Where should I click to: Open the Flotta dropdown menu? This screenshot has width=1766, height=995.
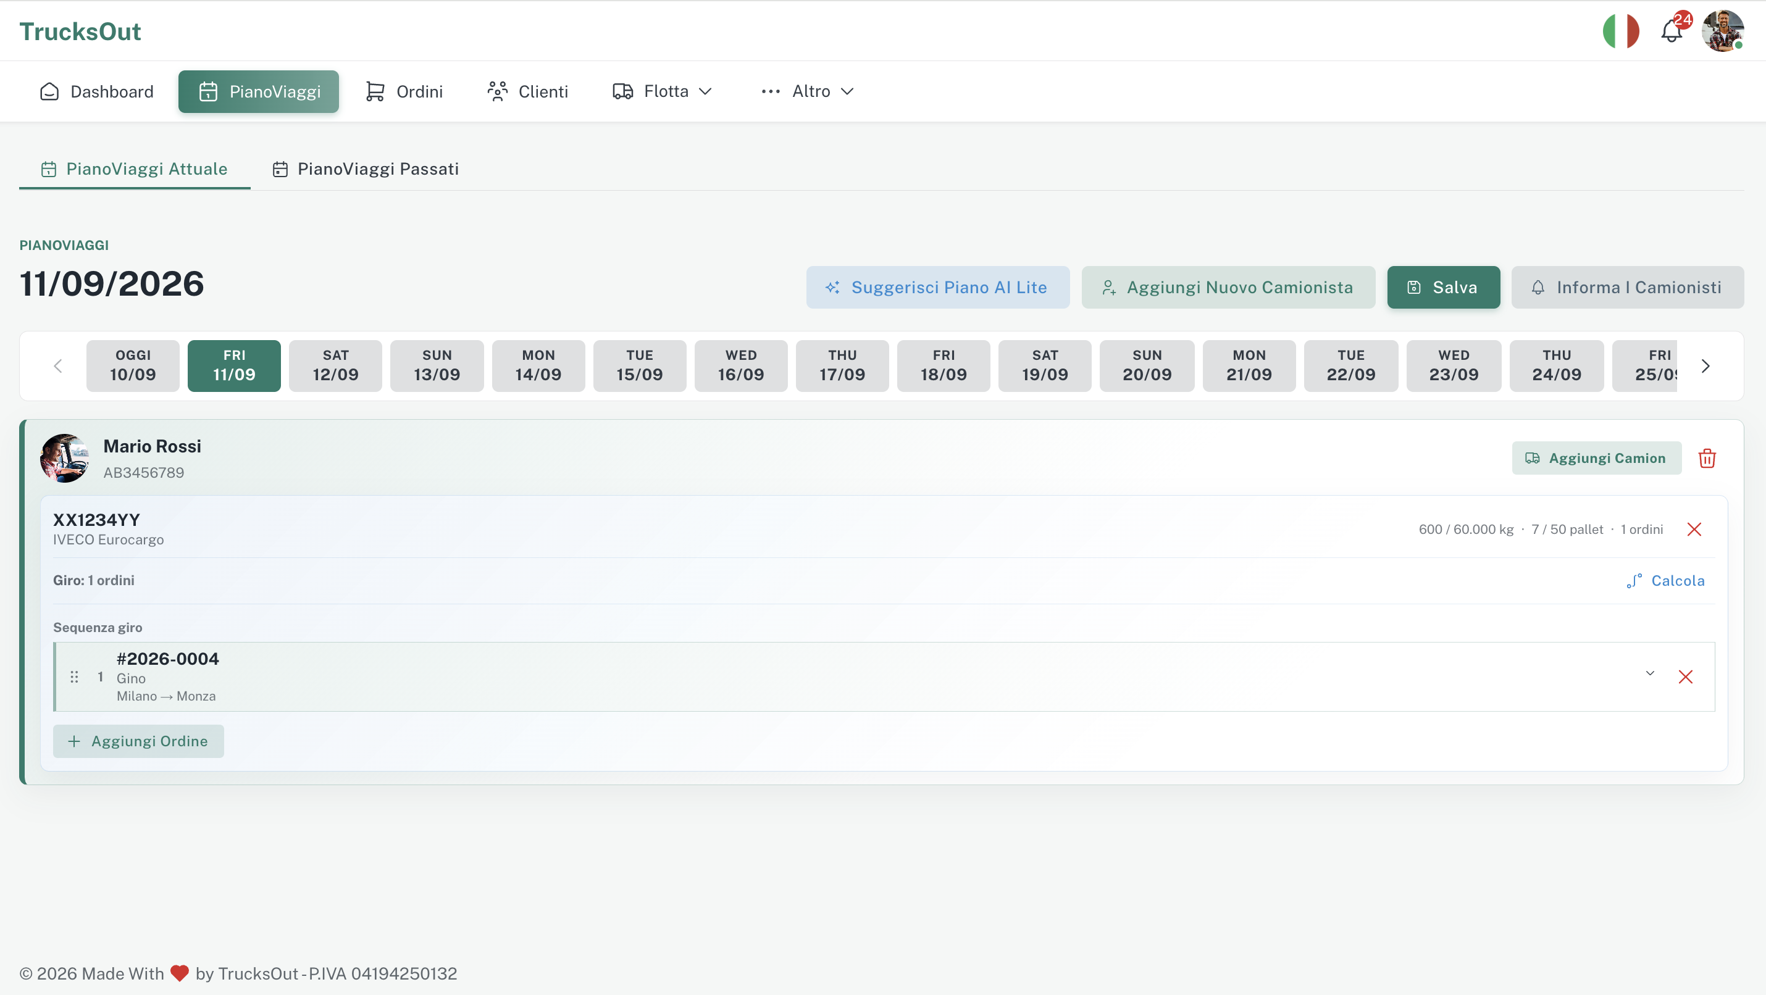click(x=662, y=91)
